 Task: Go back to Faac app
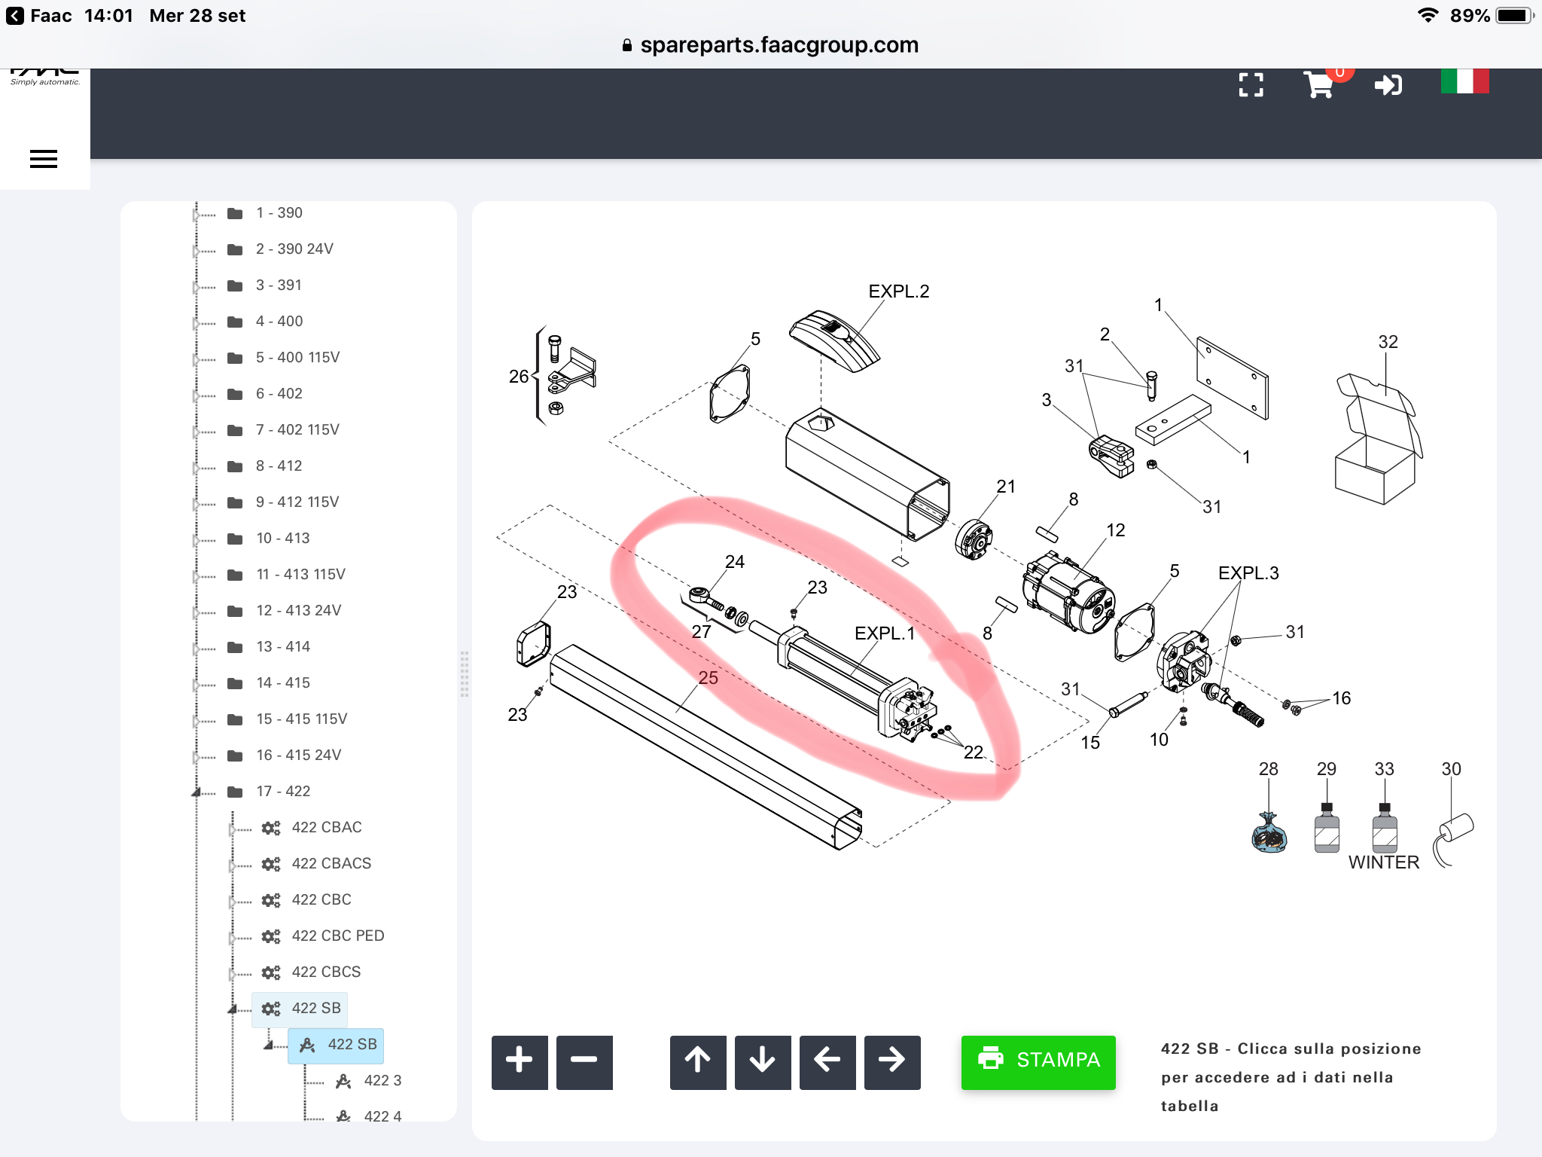pyautogui.click(x=39, y=16)
